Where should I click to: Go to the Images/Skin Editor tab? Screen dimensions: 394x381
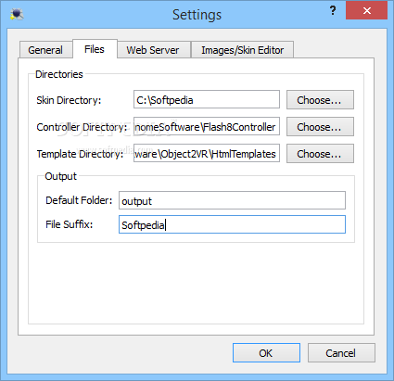coord(242,50)
